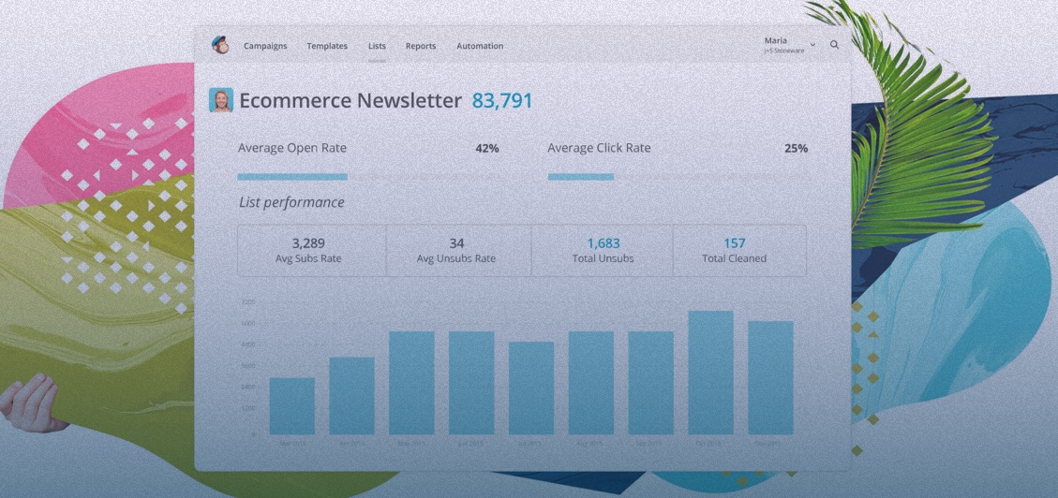1058x498 pixels.
Task: Click the shortest first bar in chart
Action: click(x=291, y=406)
